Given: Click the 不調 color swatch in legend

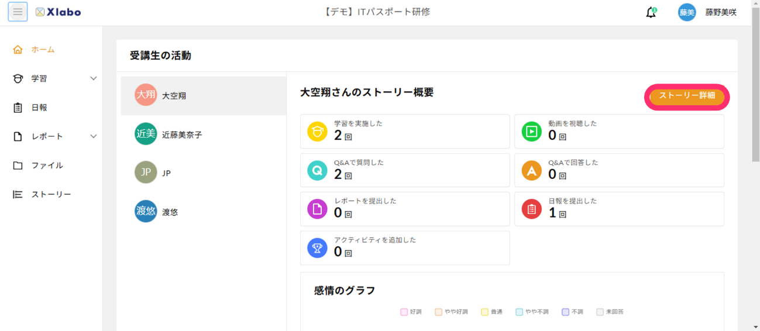Looking at the screenshot, I should point(565,312).
